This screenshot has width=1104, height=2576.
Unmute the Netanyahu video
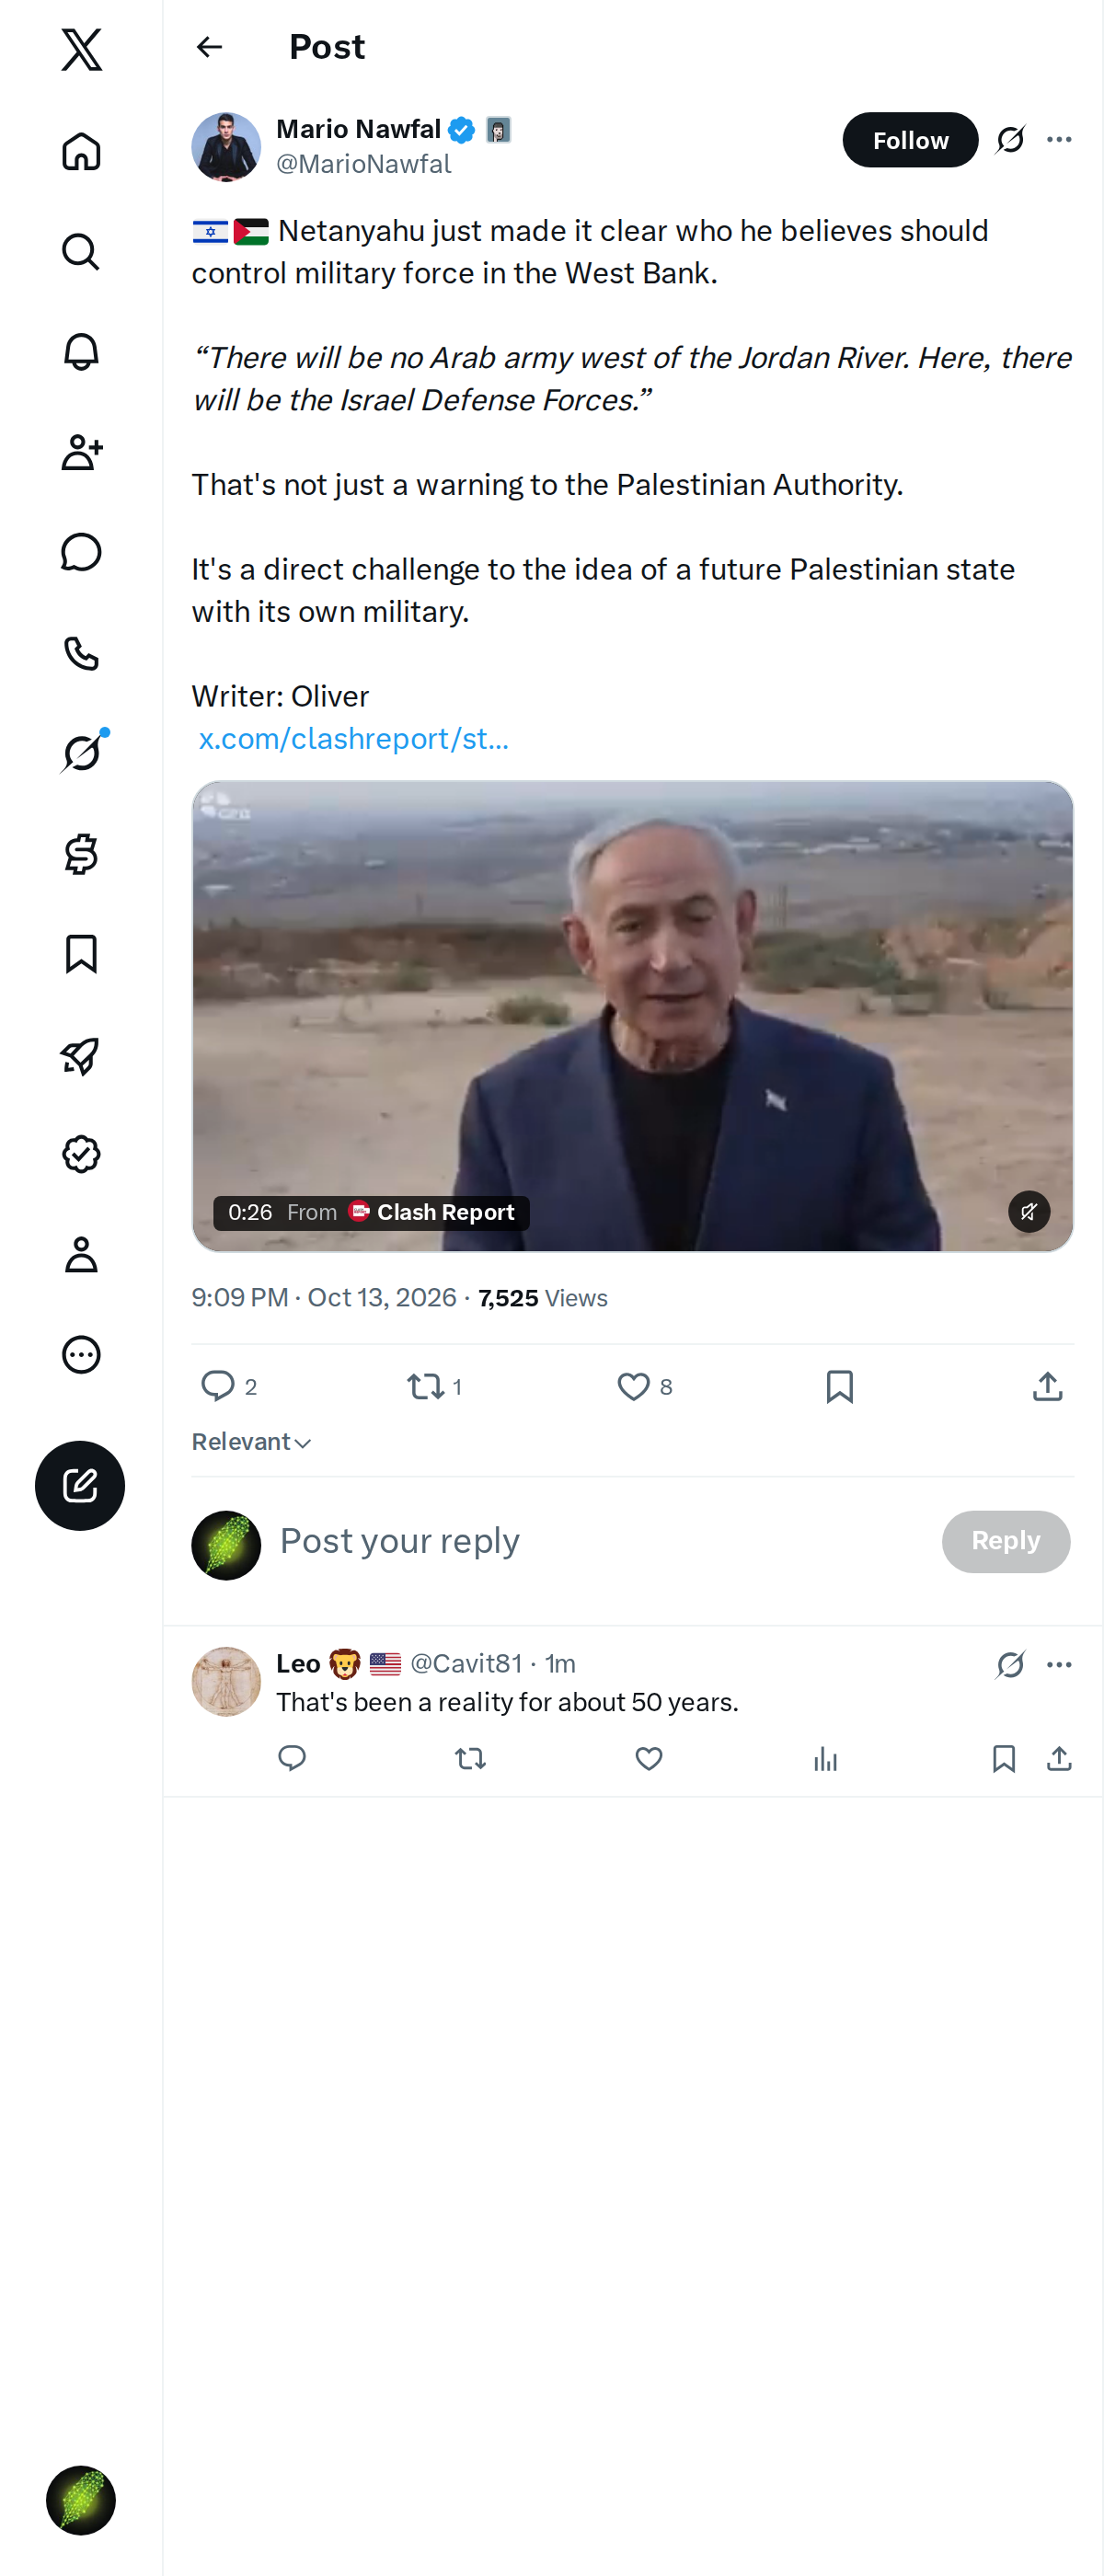[x=1028, y=1212]
